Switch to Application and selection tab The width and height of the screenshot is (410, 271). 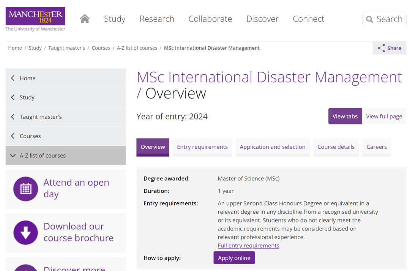273,147
